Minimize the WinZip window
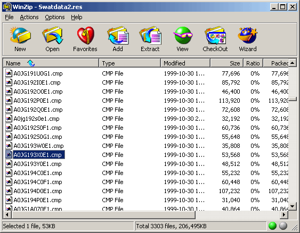Viewport: 300px width, 233px height. [x=274, y=7]
